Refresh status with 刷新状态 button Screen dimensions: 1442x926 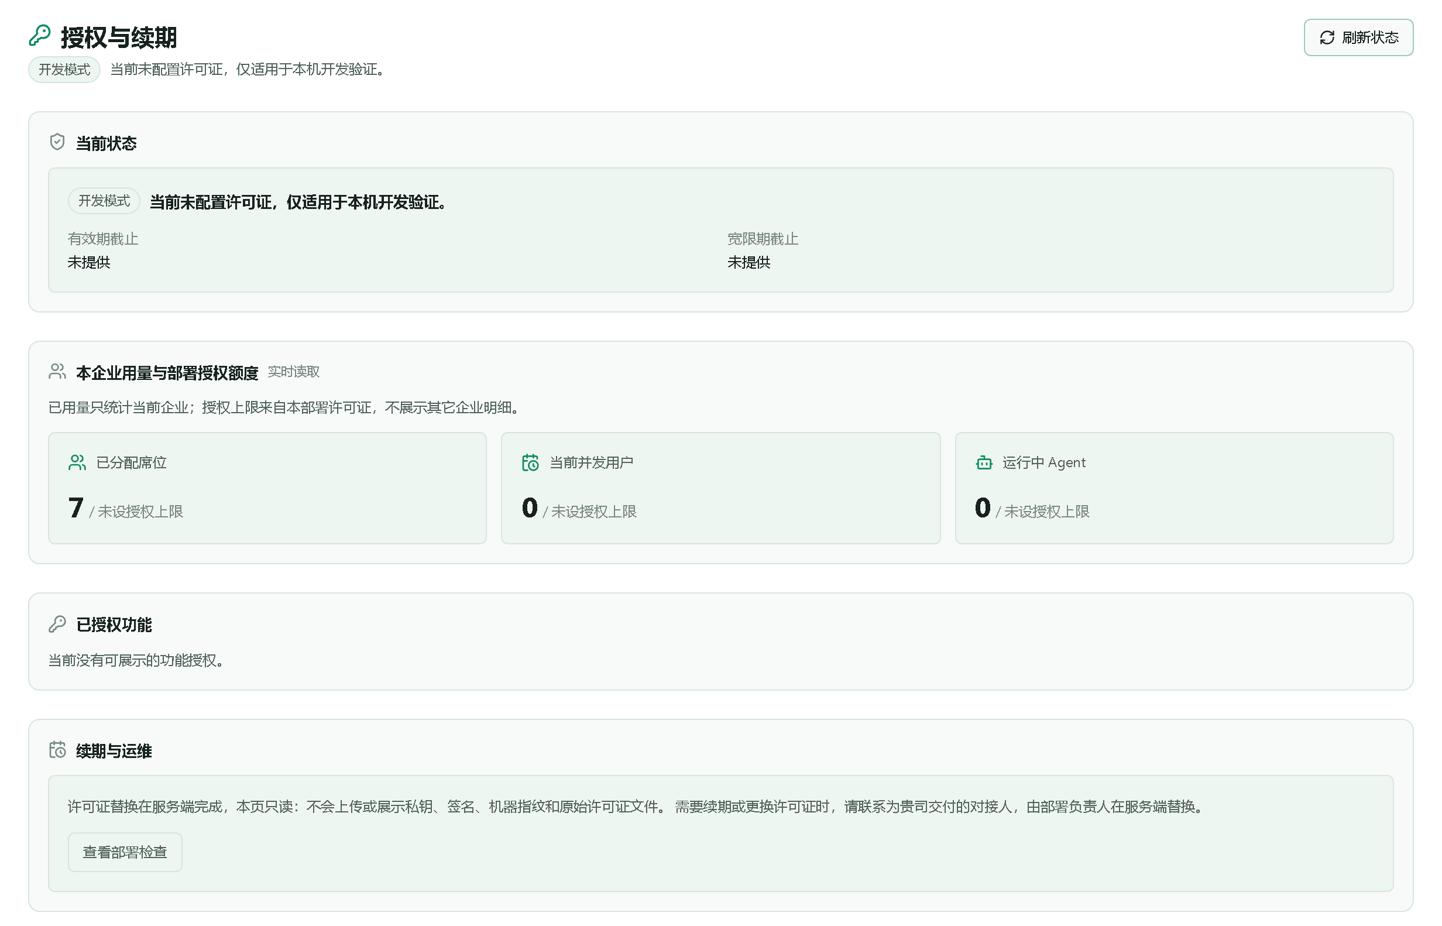[x=1358, y=38]
